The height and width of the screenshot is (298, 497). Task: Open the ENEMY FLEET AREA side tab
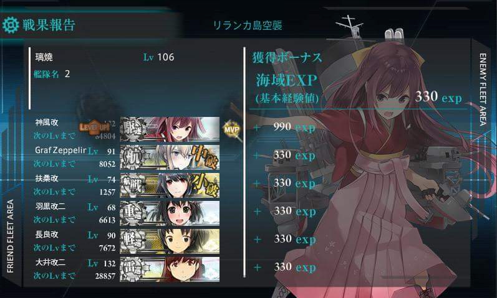(483, 90)
